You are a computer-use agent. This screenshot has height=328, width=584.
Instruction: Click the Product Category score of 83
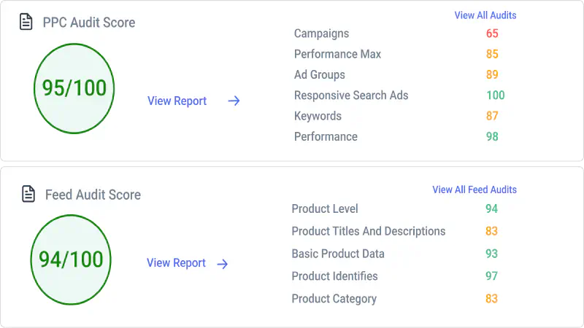pyautogui.click(x=491, y=299)
